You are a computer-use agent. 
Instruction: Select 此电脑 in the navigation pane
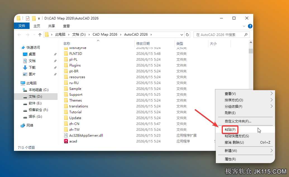click(x=32, y=83)
